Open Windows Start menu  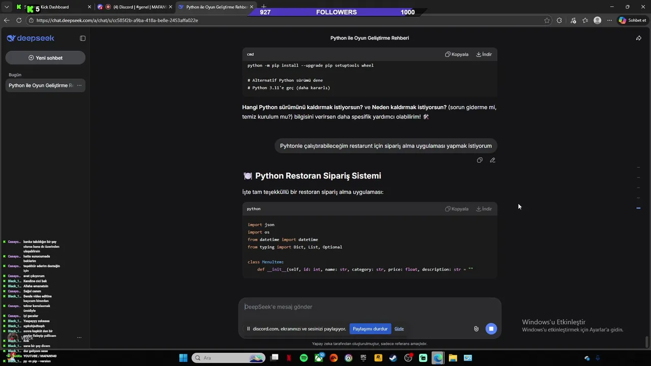click(x=183, y=358)
